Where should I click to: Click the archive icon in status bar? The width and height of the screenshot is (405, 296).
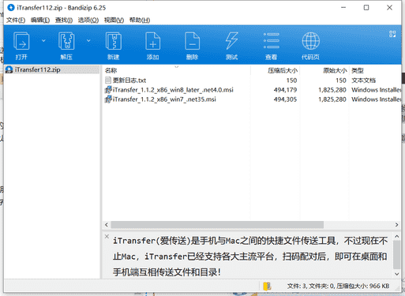[267, 286]
